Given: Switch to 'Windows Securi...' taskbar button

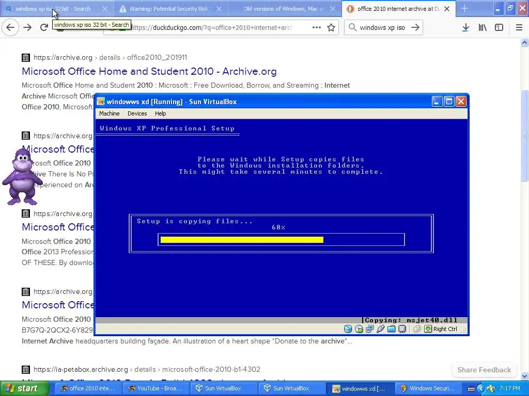Looking at the screenshot, I should tap(428, 389).
